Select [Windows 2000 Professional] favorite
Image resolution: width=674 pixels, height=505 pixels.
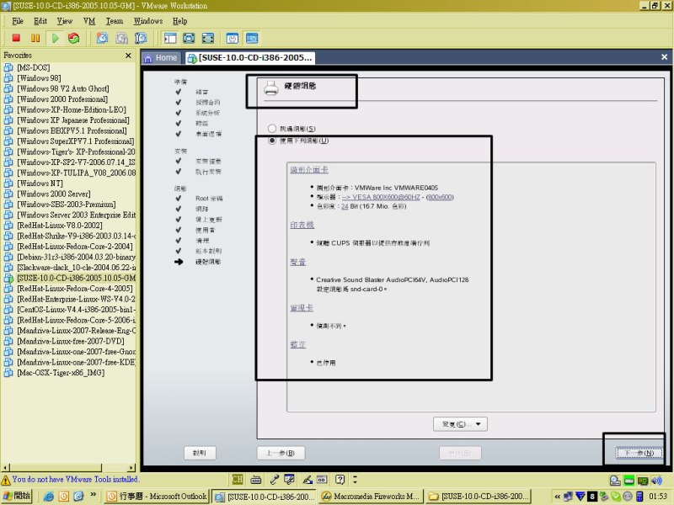tap(62, 99)
